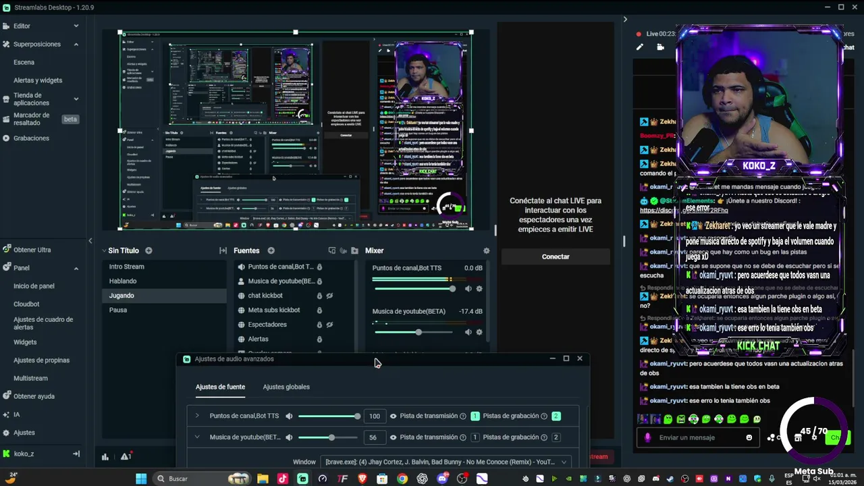Click volume value field showing 56

pyautogui.click(x=373, y=437)
